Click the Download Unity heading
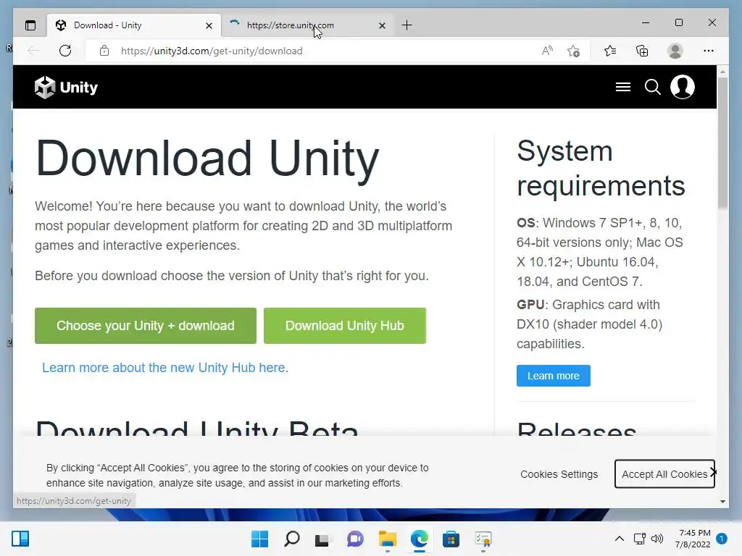 click(207, 159)
